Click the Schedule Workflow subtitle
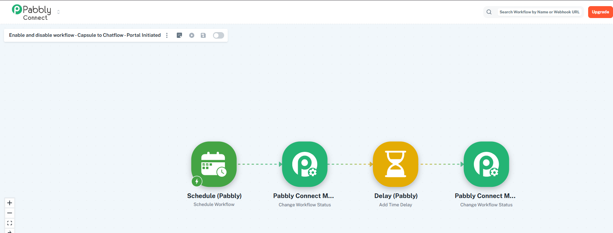 click(x=214, y=205)
